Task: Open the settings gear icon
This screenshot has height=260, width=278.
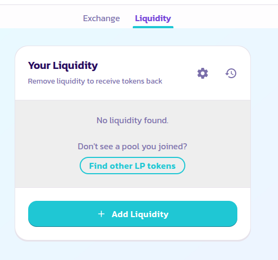Action: click(x=203, y=73)
